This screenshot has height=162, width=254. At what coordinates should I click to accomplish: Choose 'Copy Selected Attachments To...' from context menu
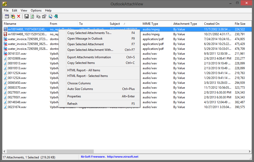[x=89, y=33]
